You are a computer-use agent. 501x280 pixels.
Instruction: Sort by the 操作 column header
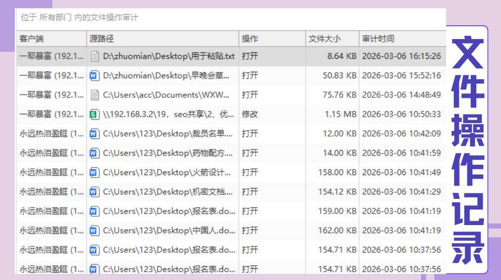pyautogui.click(x=249, y=39)
